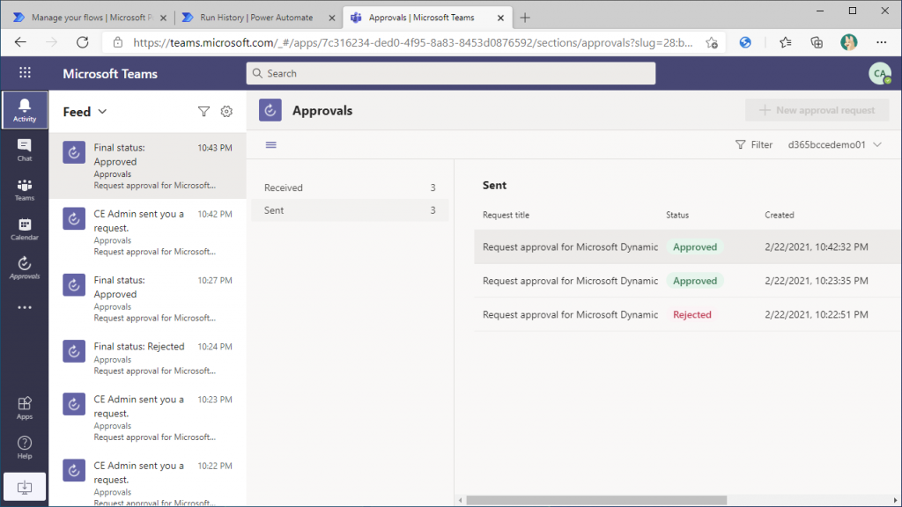
Task: Close the Manage your flows tab
Action: pyautogui.click(x=163, y=18)
